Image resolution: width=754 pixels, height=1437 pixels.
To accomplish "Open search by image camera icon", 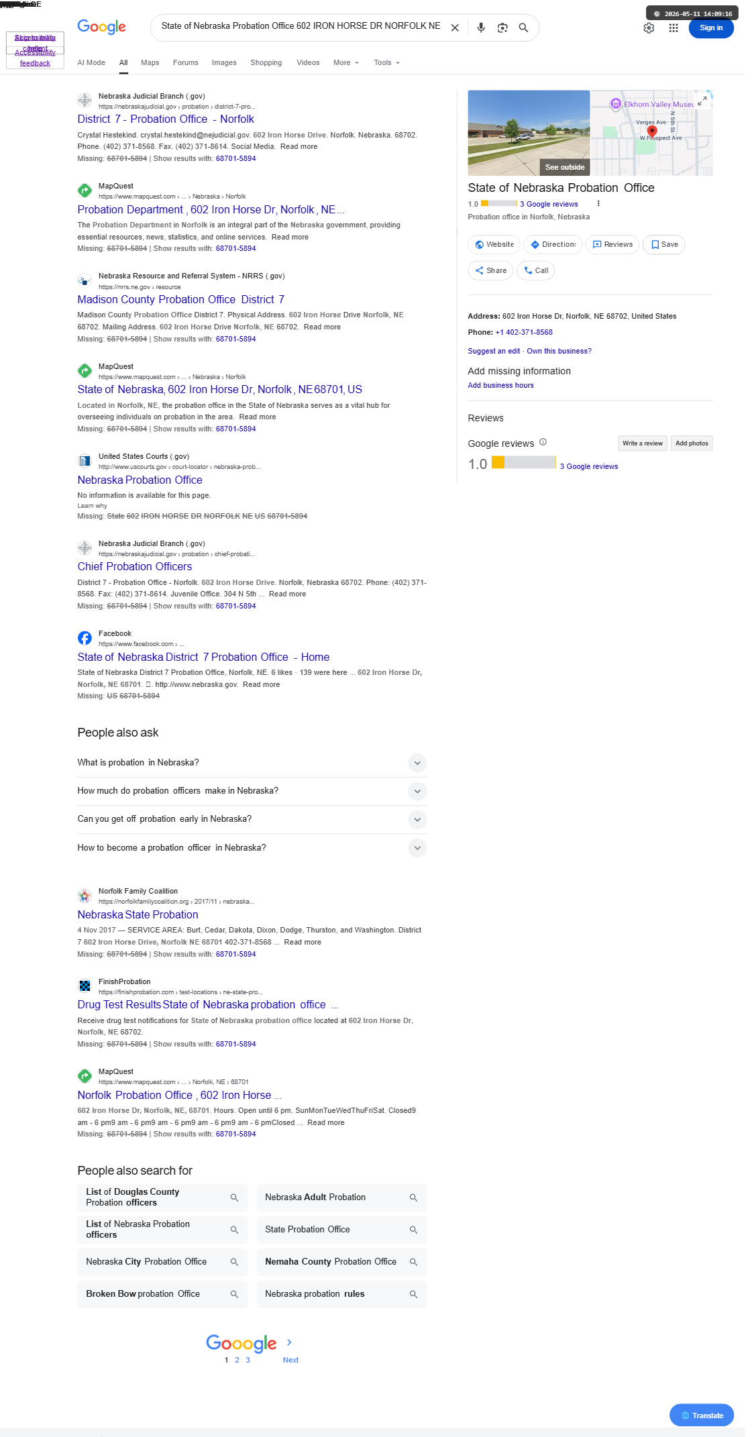I will pos(502,28).
